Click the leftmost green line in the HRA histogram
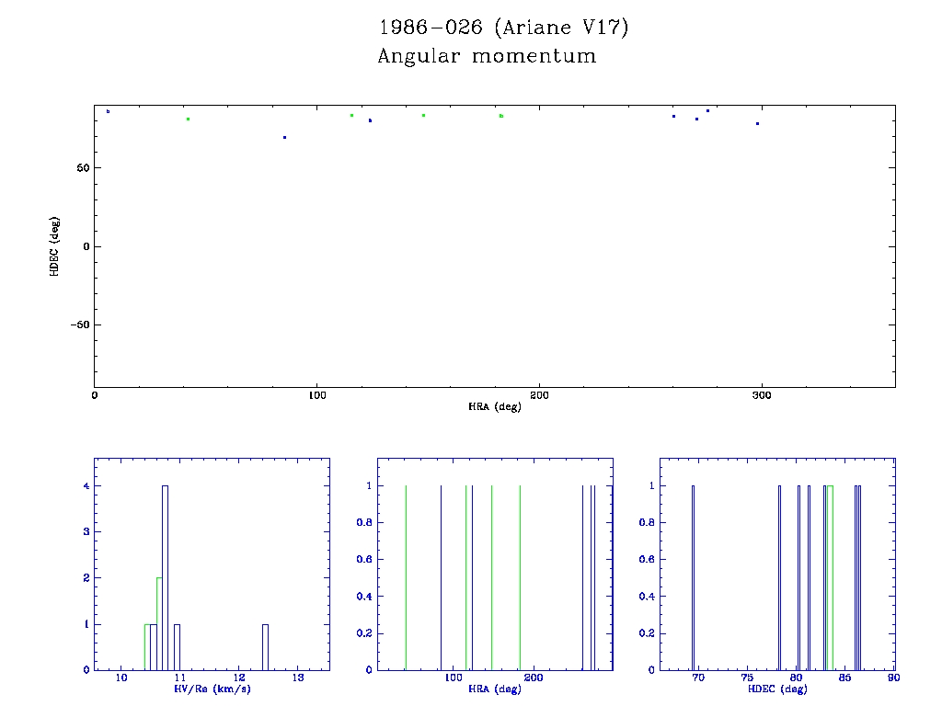The image size is (942, 706). (x=406, y=577)
